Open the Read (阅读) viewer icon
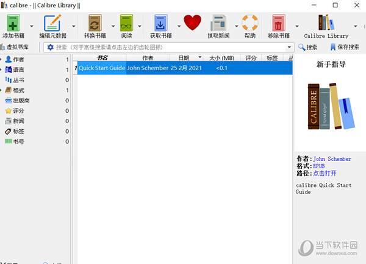This screenshot has height=264, width=366. pyautogui.click(x=126, y=23)
